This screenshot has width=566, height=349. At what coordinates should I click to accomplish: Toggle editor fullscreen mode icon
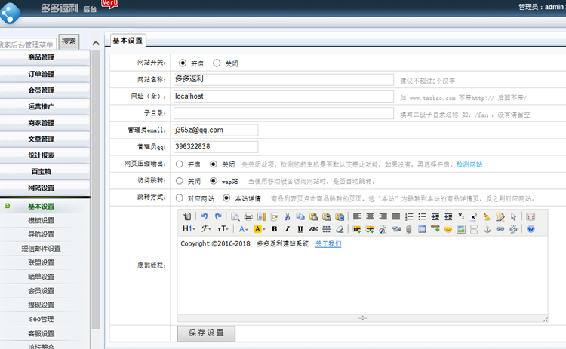coord(531,216)
